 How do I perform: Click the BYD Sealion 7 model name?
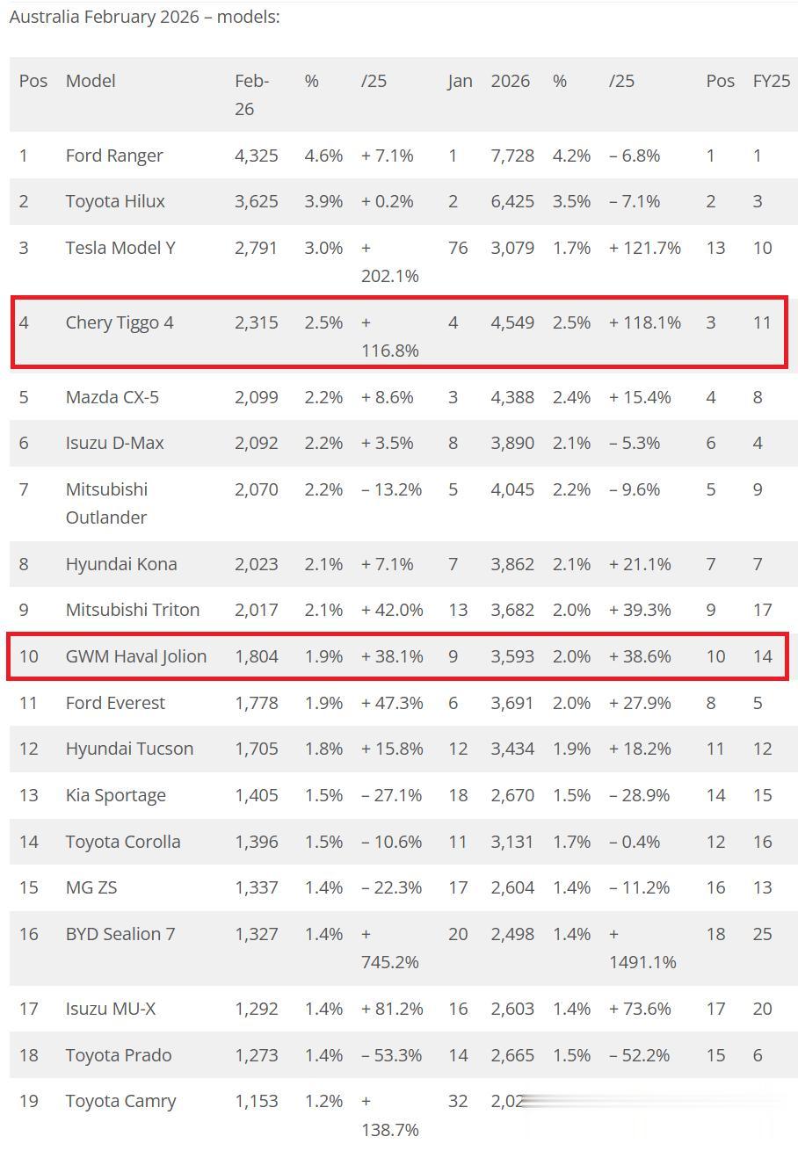coord(120,934)
